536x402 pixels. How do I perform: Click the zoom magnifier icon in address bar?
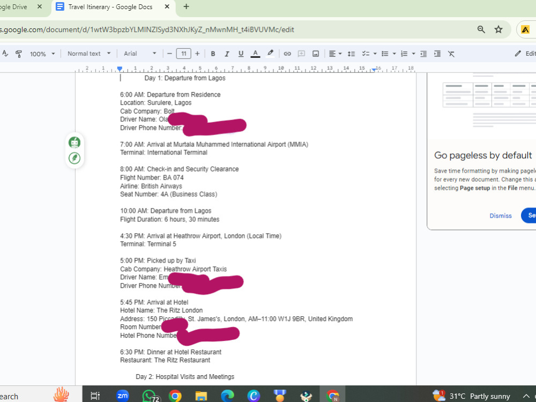481,29
